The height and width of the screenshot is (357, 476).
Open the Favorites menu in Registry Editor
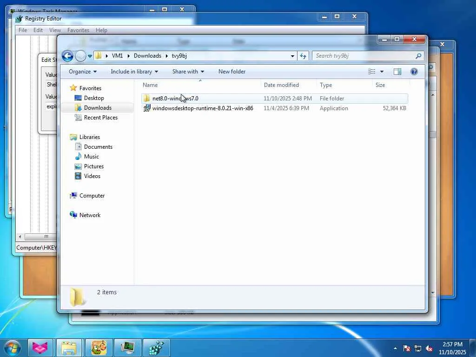tap(78, 30)
